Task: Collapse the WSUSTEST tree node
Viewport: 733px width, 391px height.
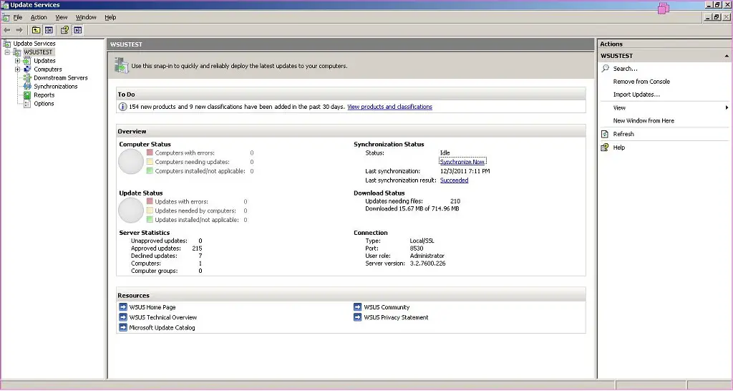Action: (7, 52)
